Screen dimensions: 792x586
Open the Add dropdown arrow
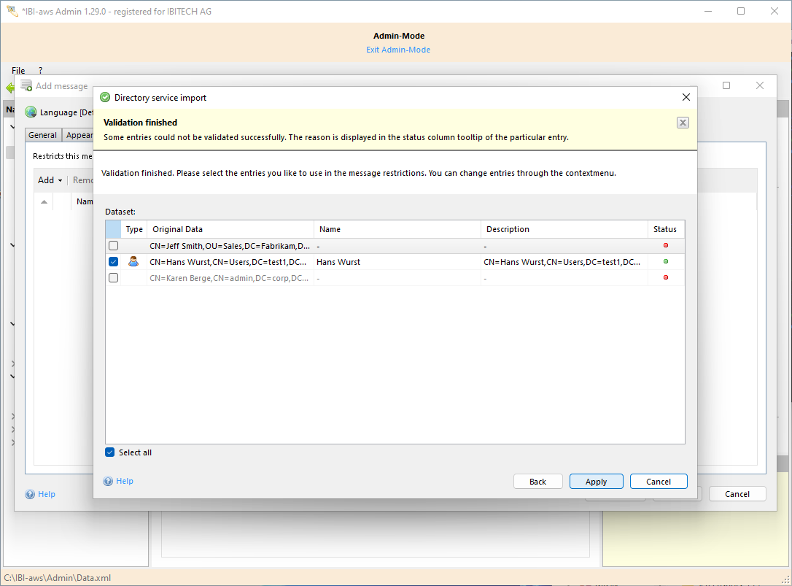(60, 180)
